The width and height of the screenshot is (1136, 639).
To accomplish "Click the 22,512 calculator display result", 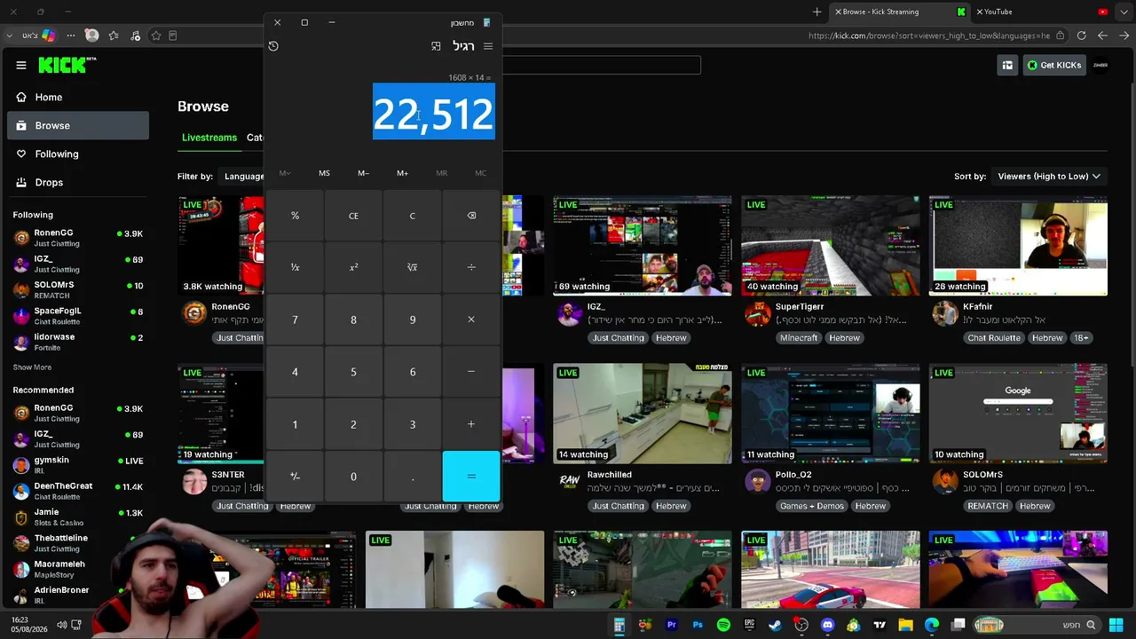I will 433,114.
